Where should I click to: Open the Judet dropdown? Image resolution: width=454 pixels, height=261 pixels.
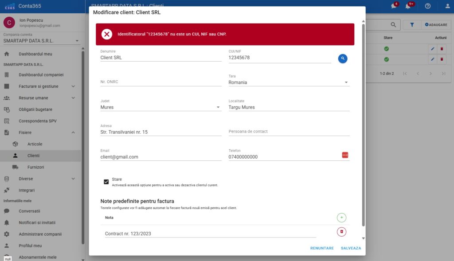pos(218,107)
